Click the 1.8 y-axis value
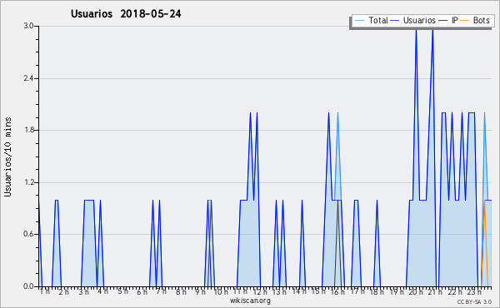Viewport: 500px width, 308px height. click(x=28, y=130)
